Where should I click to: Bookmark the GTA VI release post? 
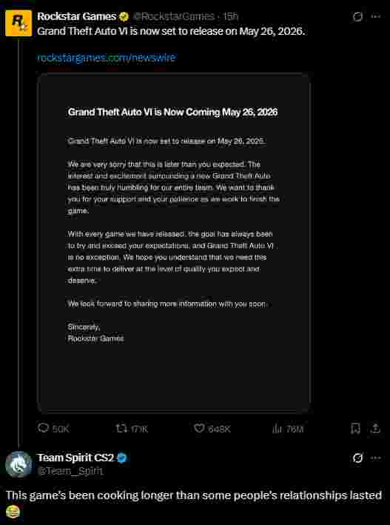pos(355,428)
